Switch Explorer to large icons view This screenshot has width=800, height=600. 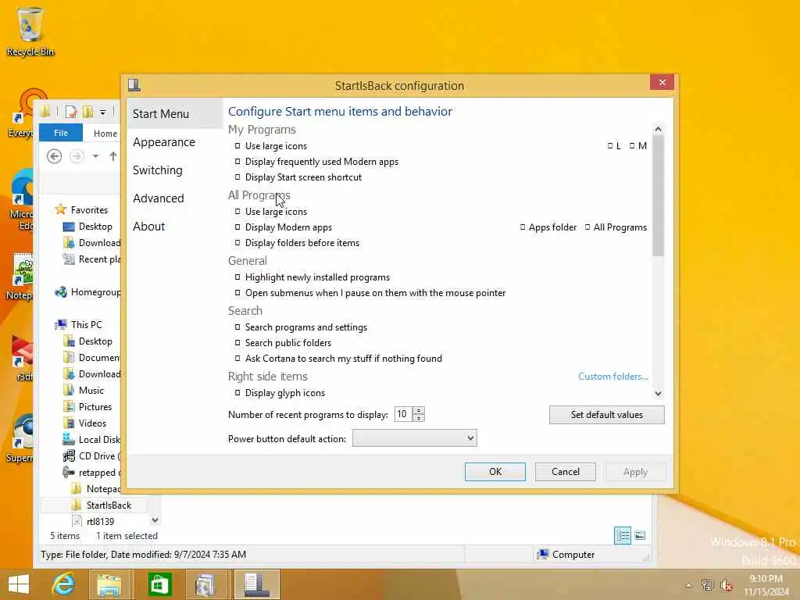640,536
